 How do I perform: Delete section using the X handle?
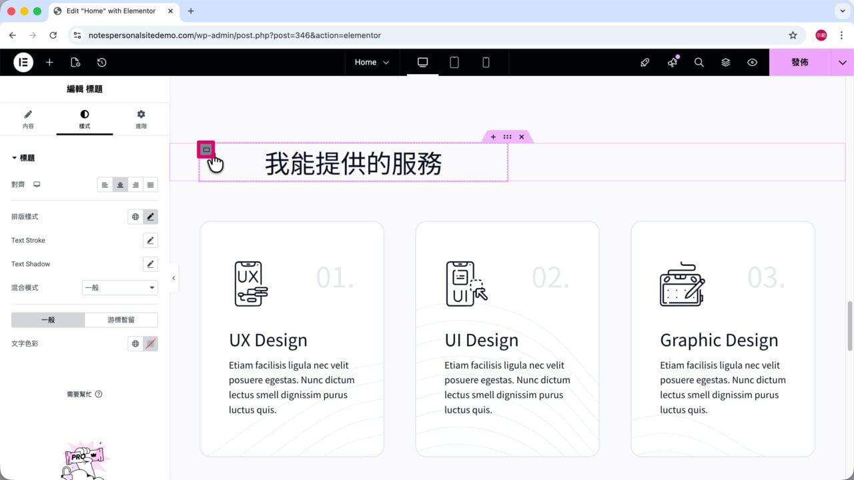pyautogui.click(x=522, y=137)
